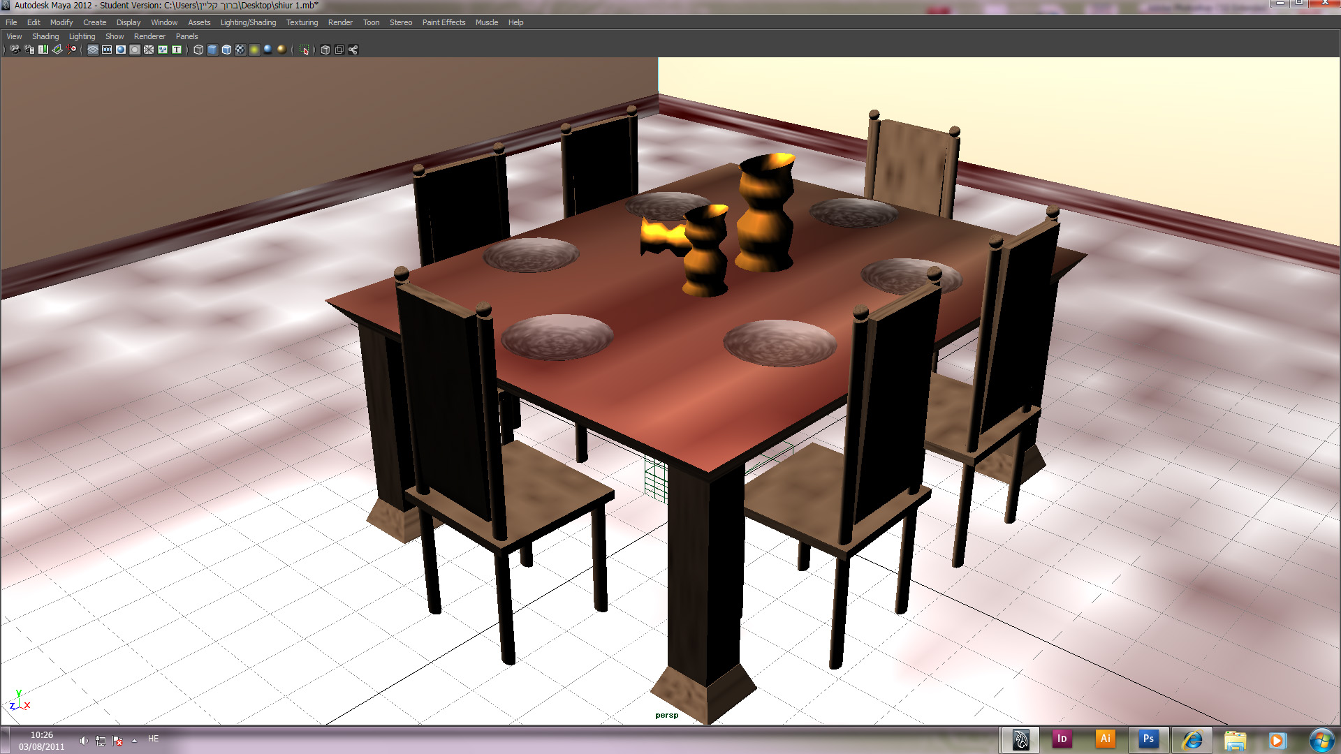Toggle the viewport grid display button
This screenshot has width=1341, height=754.
(93, 50)
